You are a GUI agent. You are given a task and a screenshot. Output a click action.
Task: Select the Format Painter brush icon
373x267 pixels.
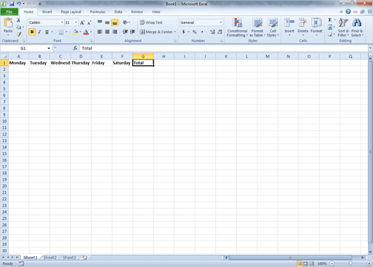tap(19, 34)
